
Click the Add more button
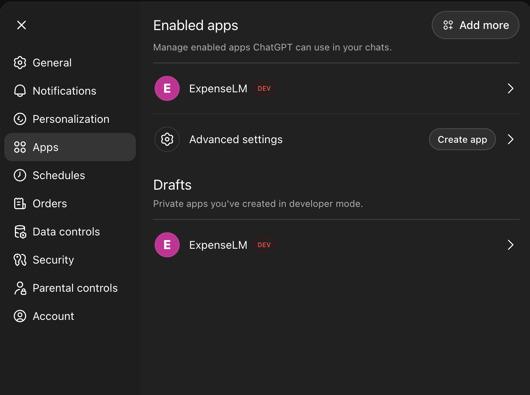click(x=475, y=25)
